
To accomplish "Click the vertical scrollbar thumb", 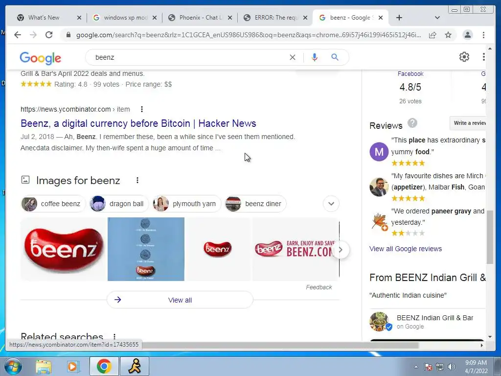I will pos(490,237).
